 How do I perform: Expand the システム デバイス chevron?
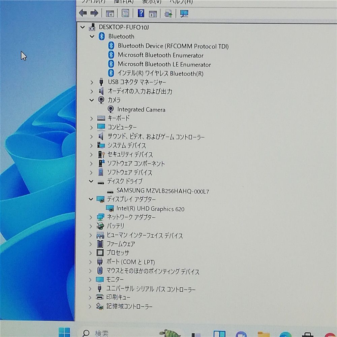pos(91,146)
